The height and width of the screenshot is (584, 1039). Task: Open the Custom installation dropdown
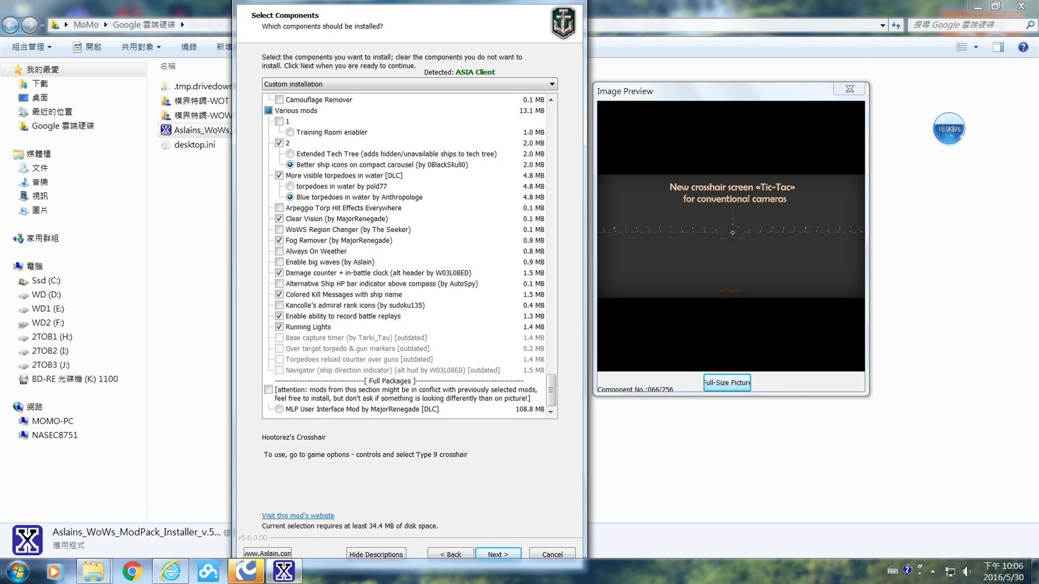(x=409, y=84)
